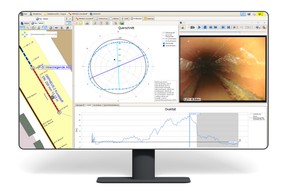Jump to the video's start
This screenshot has width=287, height=191.
tap(223, 27)
